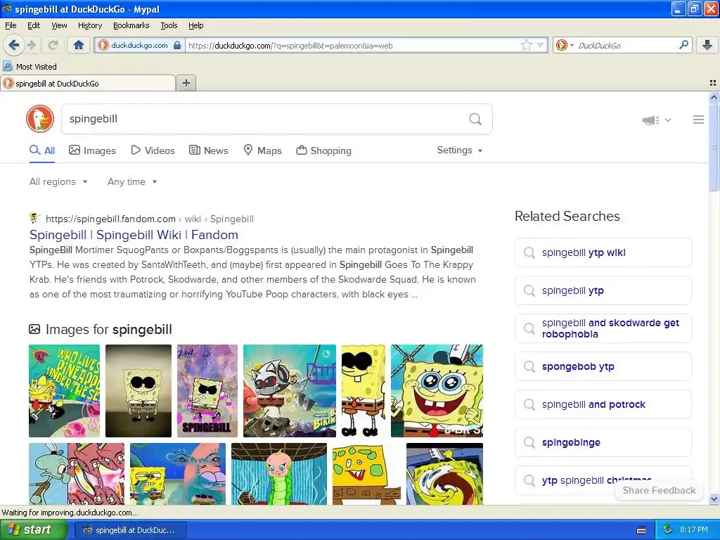Click the scrollbar up arrow
The height and width of the screenshot is (540, 720).
(714, 97)
